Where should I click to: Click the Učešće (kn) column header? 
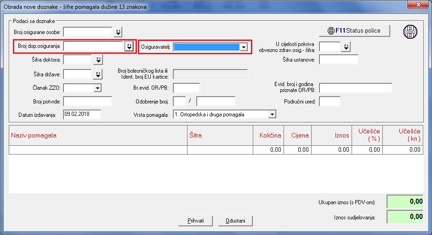[x=403, y=135]
